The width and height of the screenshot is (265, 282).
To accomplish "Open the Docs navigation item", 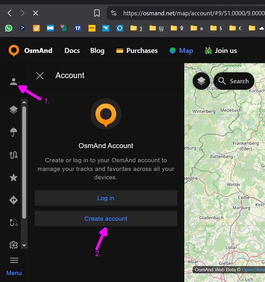I will coord(72,51).
